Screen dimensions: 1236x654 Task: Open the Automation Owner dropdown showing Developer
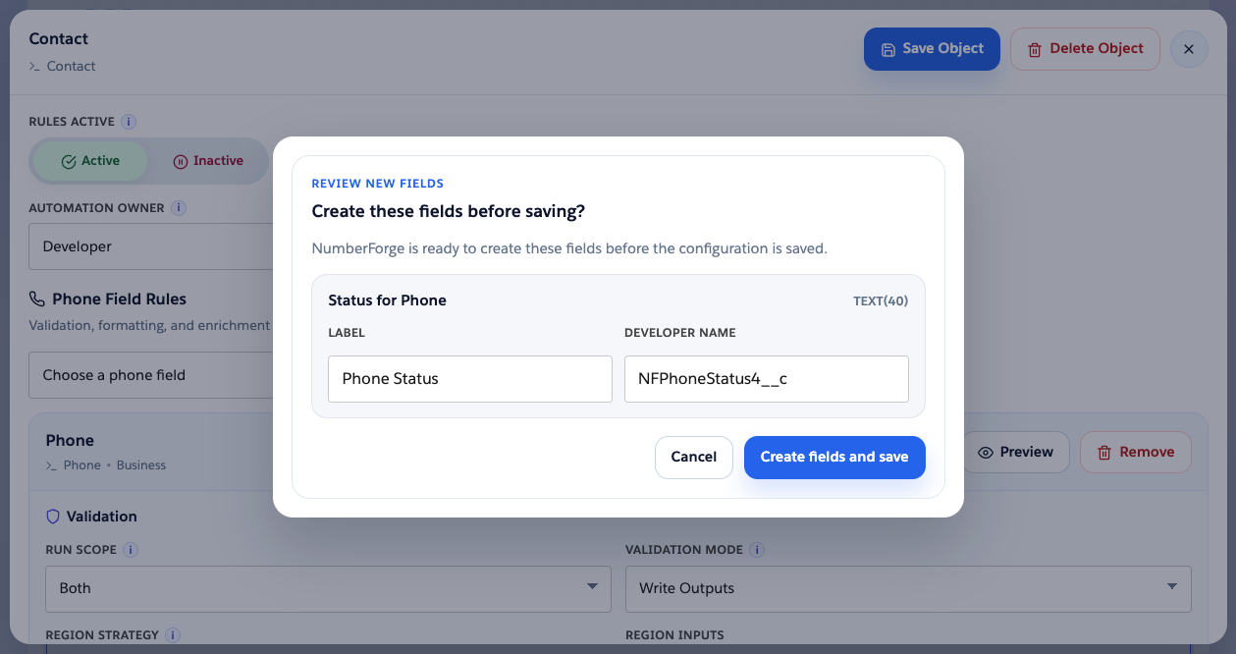point(152,246)
